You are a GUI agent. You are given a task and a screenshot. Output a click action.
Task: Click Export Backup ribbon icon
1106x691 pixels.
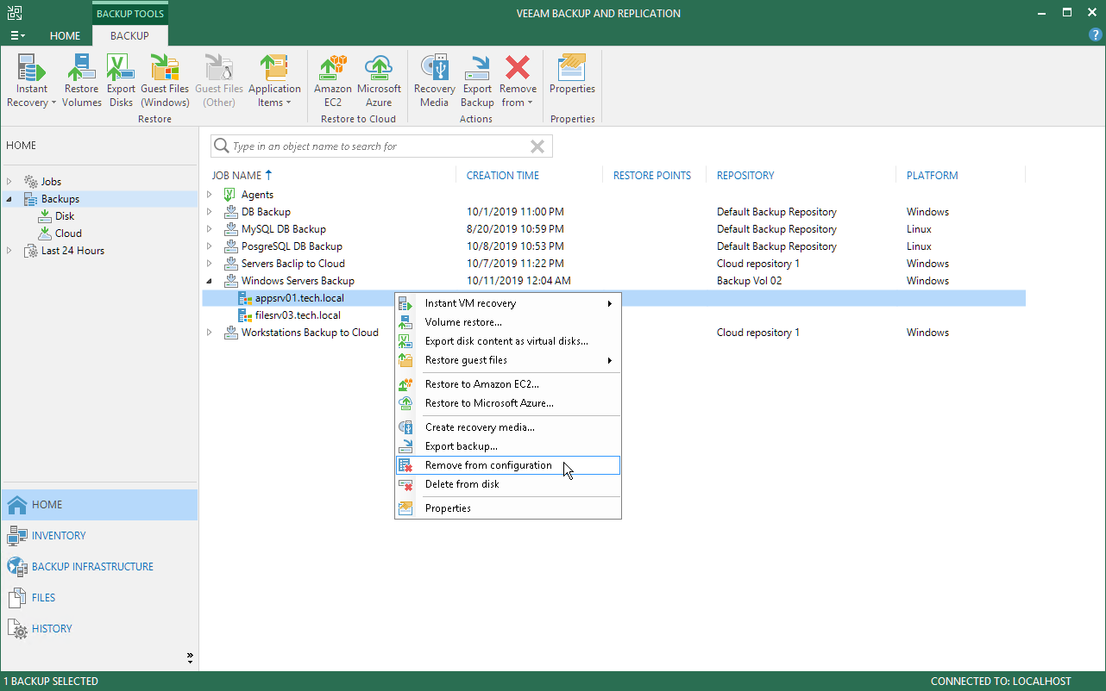click(x=477, y=81)
